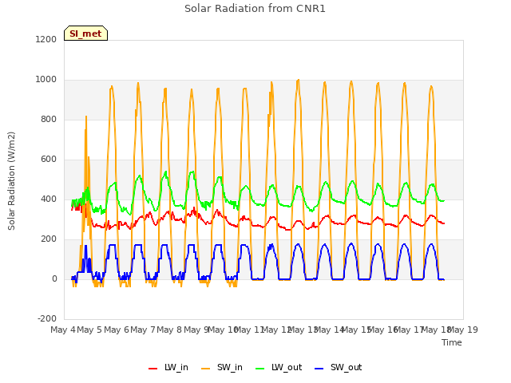Click the 600 y-axis tick label

click(x=49, y=160)
